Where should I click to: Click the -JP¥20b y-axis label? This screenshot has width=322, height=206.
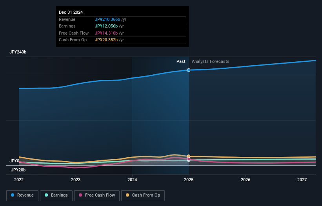click(x=18, y=170)
